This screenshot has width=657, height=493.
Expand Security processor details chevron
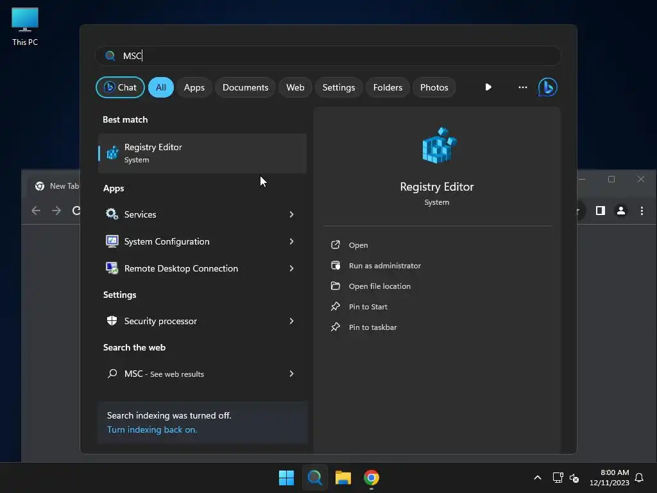point(292,321)
